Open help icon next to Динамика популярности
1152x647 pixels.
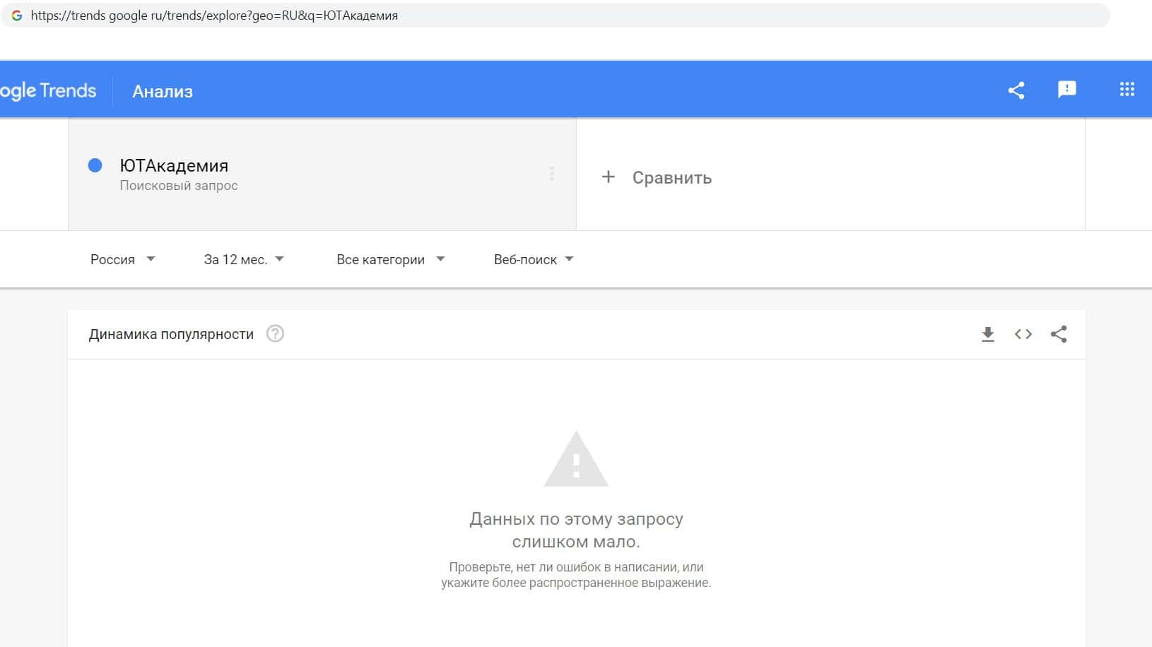(275, 333)
